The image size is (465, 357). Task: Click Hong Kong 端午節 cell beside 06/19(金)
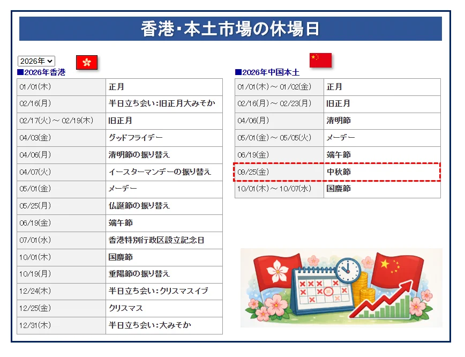pyautogui.click(x=164, y=223)
